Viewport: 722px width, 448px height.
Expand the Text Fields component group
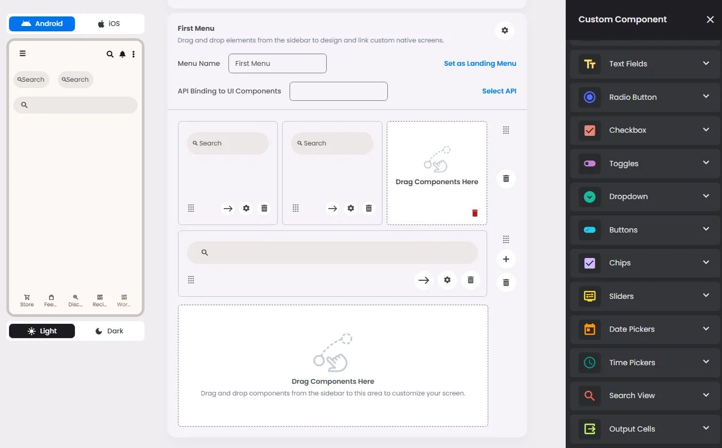click(x=645, y=64)
